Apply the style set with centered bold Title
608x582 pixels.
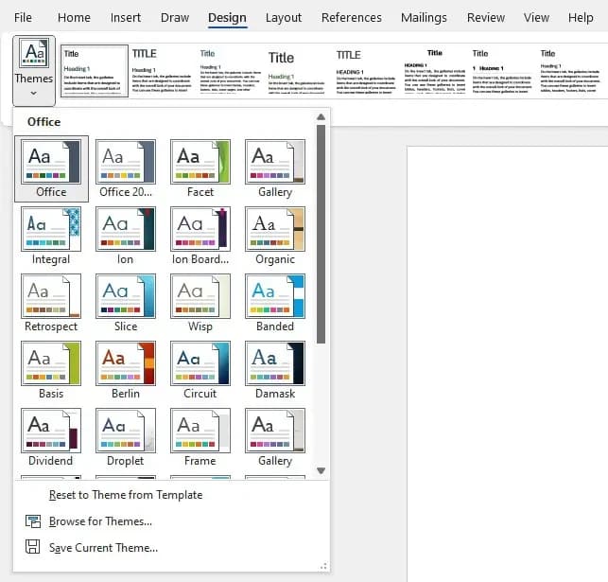click(x=435, y=71)
